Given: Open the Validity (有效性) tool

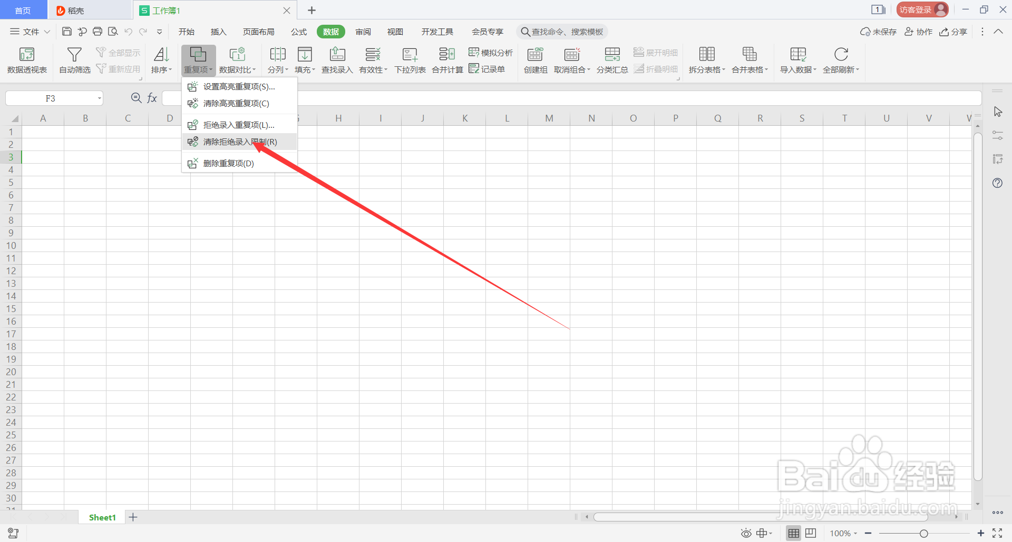Looking at the screenshot, I should coord(373,61).
